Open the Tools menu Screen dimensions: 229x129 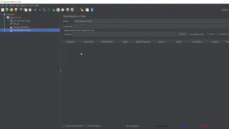pyautogui.click(x=31, y=5)
